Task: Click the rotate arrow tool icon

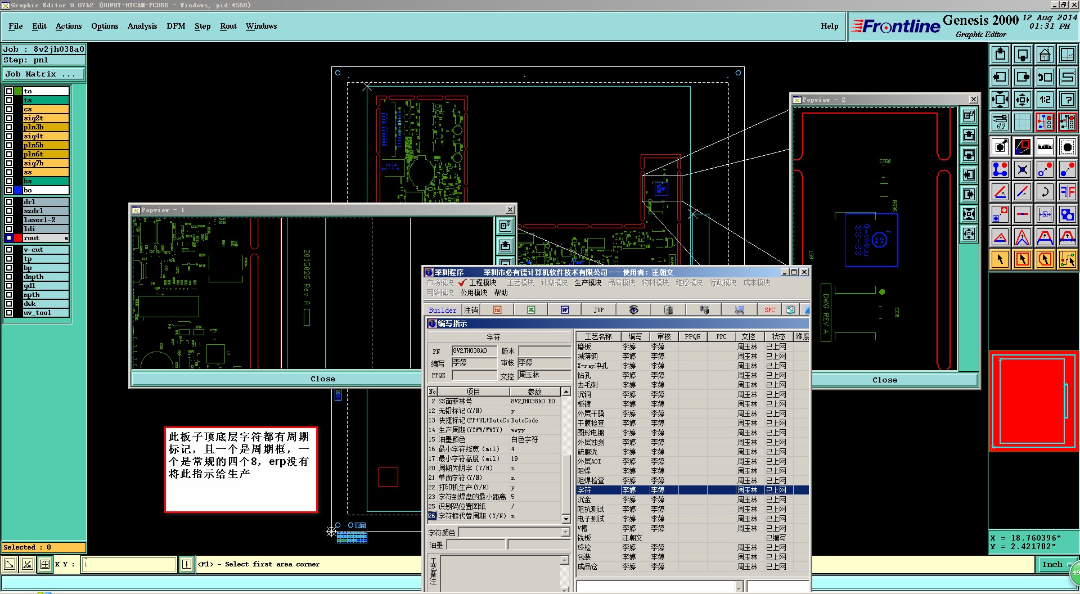Action: 1045,192
